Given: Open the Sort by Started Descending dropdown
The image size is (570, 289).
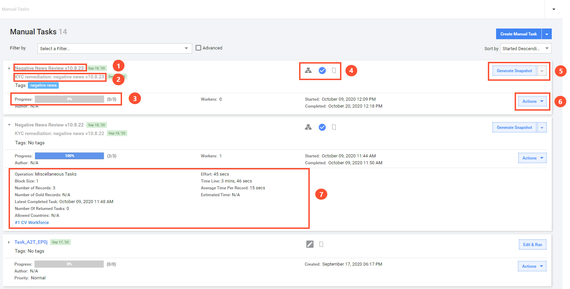Looking at the screenshot, I should tap(526, 48).
